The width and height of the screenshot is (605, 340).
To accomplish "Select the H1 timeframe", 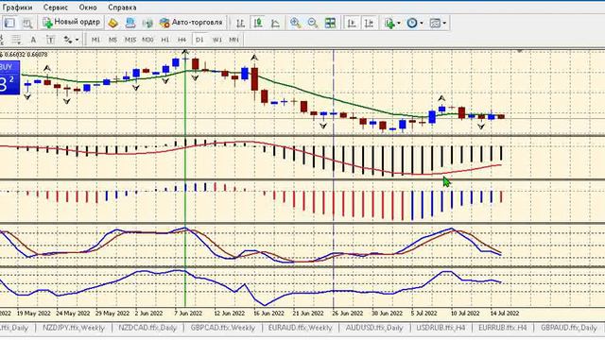I will (x=165, y=40).
